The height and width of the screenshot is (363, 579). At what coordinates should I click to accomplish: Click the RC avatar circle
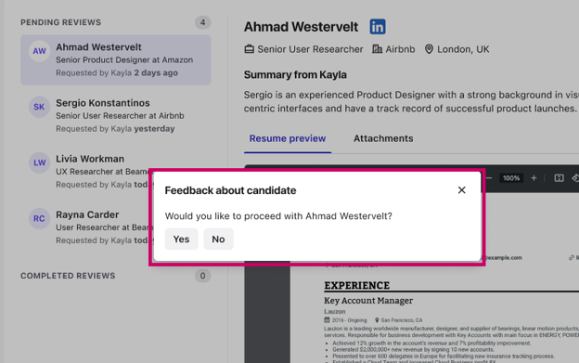[40, 218]
